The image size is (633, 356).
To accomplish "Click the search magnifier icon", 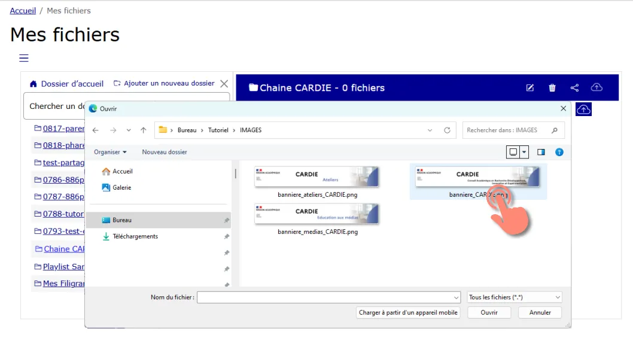I will click(x=555, y=130).
